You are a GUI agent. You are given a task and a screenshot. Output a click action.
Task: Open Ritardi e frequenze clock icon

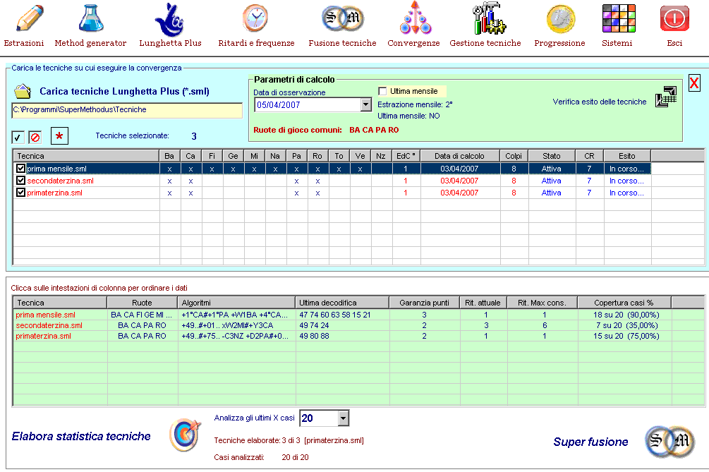255,18
